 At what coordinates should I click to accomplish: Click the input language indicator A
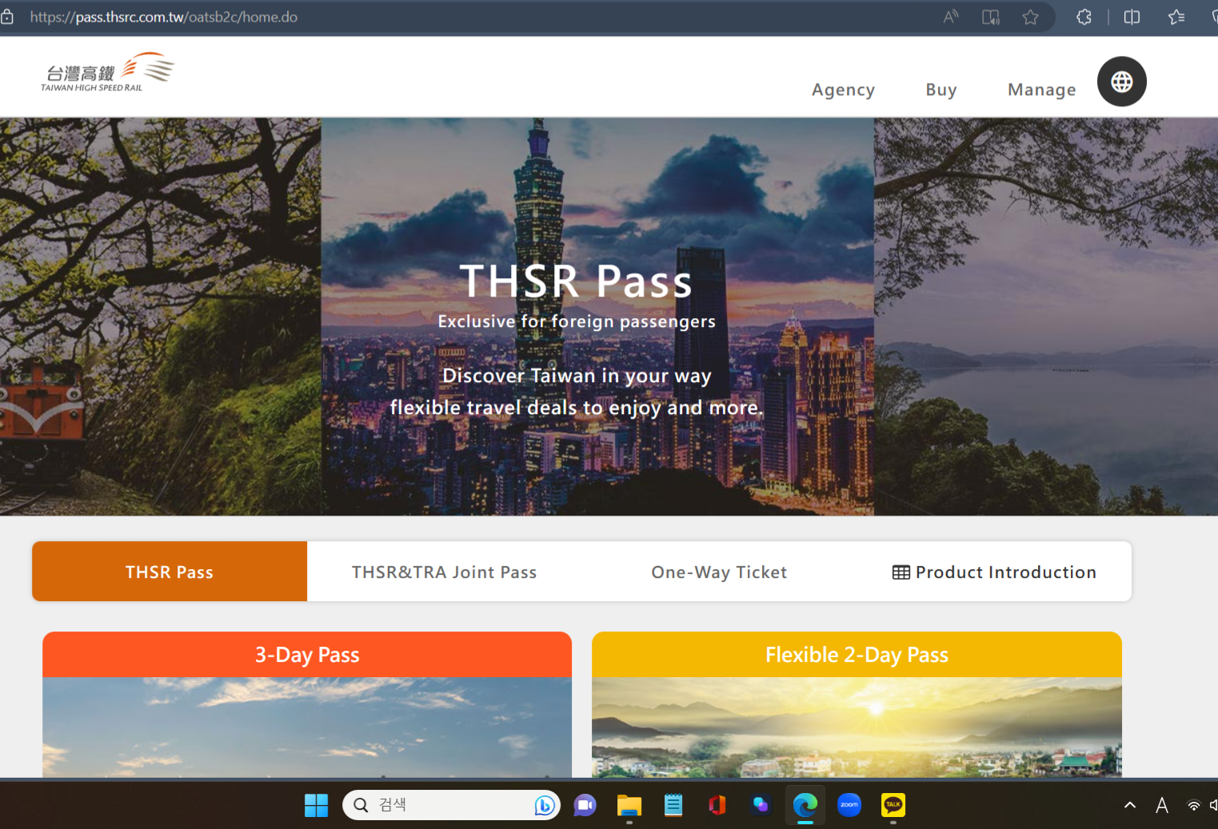coord(1162,805)
